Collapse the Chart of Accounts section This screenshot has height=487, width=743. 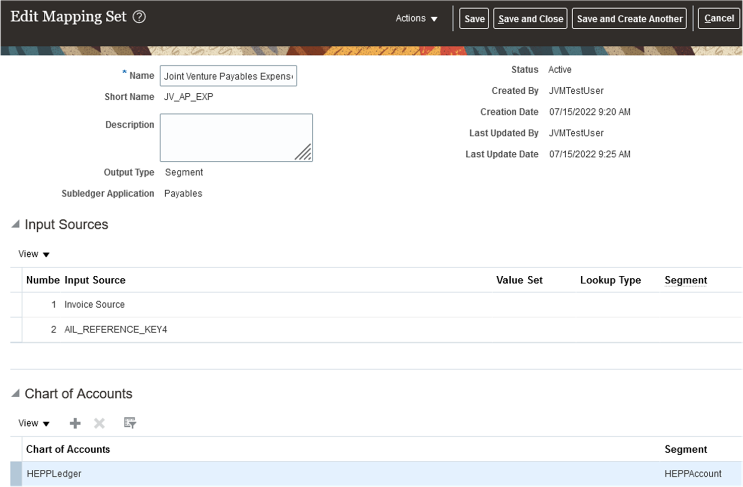16,393
